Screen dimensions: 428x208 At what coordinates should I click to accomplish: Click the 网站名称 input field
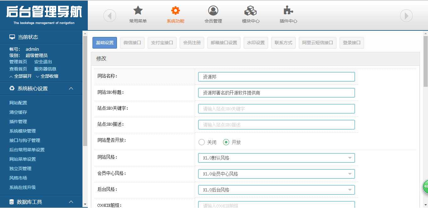point(277,77)
